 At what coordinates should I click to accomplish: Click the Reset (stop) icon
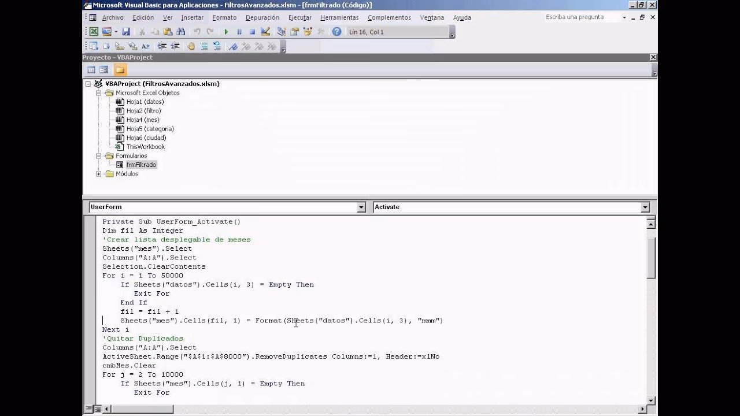[252, 32]
